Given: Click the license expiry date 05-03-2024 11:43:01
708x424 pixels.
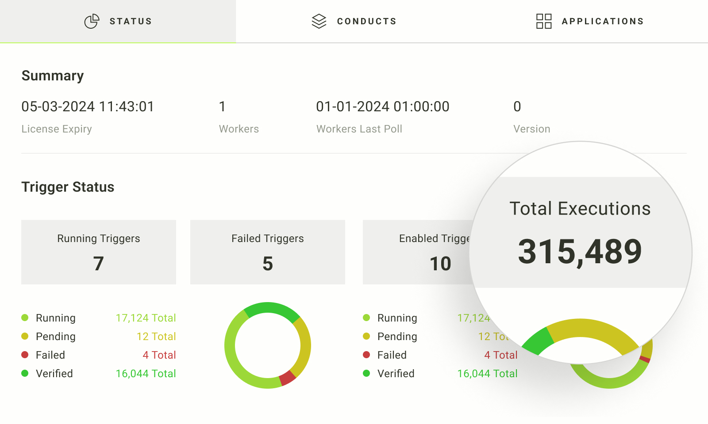Looking at the screenshot, I should click(88, 106).
